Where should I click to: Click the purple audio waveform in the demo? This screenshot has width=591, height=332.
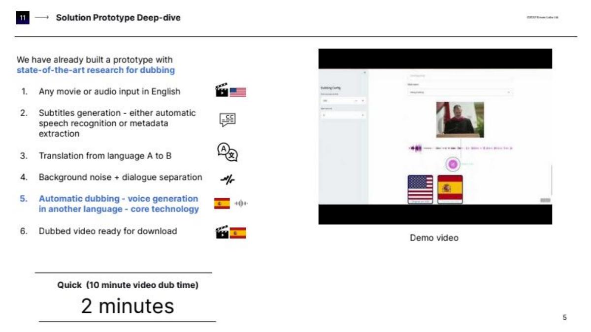[x=460, y=148]
